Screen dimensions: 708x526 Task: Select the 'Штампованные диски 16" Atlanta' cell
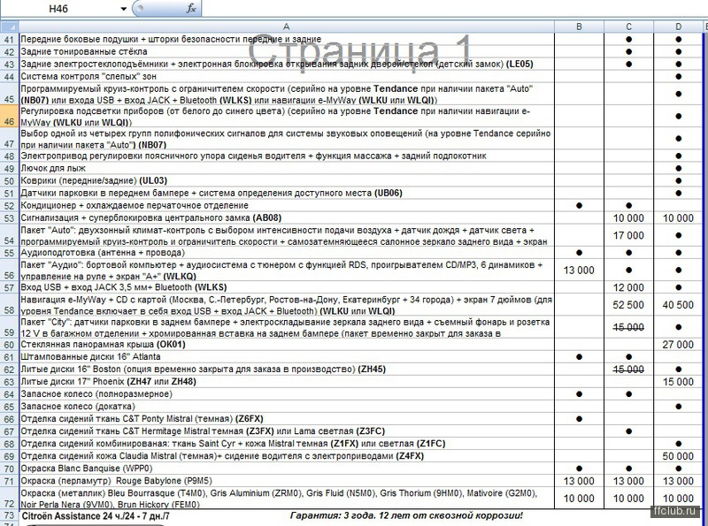(287, 357)
